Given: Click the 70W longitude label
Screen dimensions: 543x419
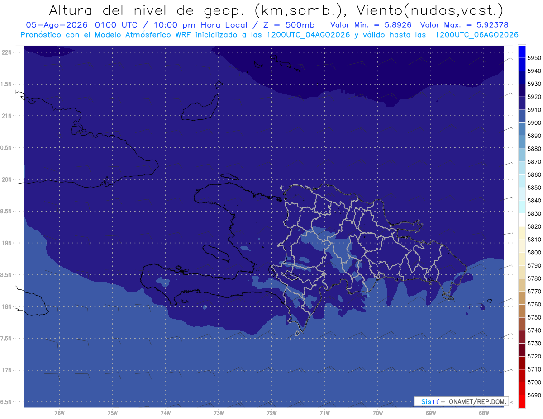Looking at the screenshot, I should [x=377, y=413].
